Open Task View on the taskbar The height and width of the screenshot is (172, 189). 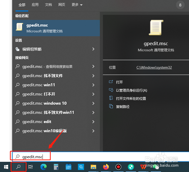[x=31, y=167]
